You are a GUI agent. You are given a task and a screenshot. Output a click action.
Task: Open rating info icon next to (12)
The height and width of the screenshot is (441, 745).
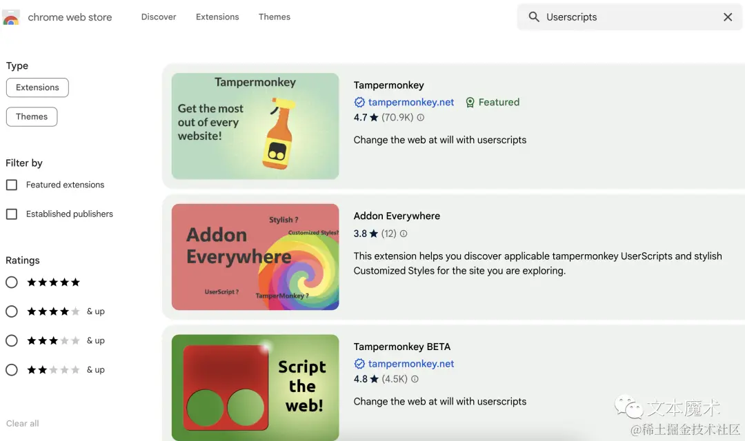[x=404, y=234]
